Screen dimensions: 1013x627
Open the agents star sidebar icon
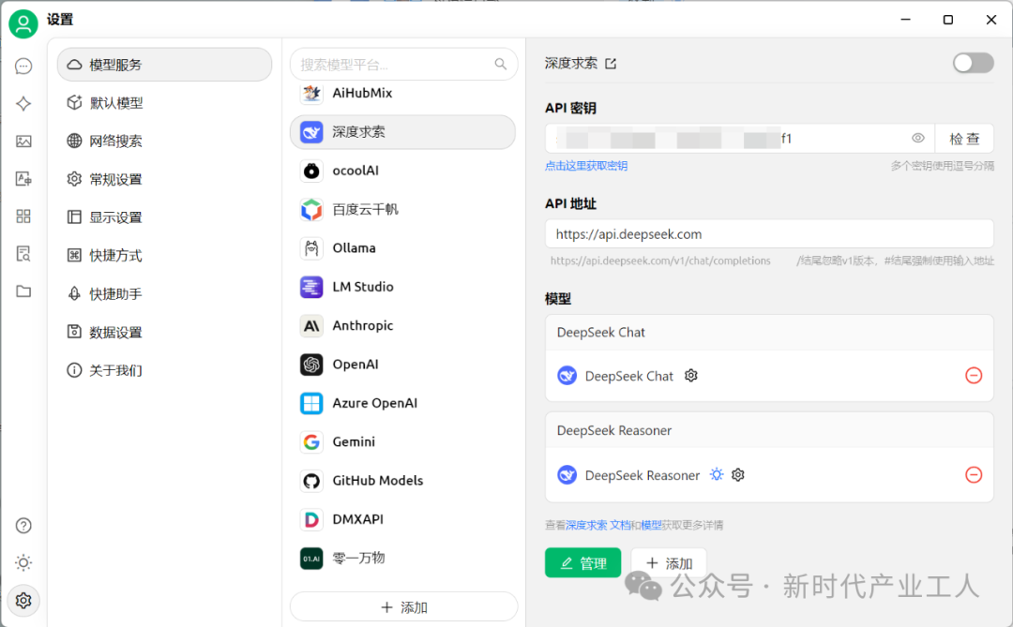pyautogui.click(x=23, y=103)
